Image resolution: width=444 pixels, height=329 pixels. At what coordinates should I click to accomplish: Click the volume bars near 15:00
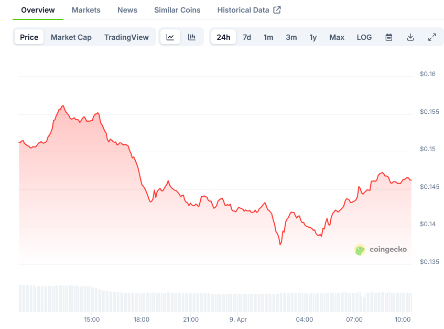pos(92,299)
